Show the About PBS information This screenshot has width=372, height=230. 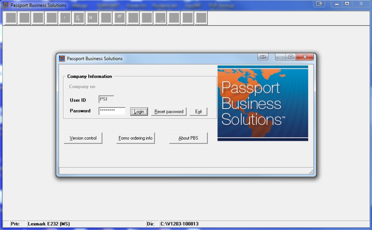(188, 138)
